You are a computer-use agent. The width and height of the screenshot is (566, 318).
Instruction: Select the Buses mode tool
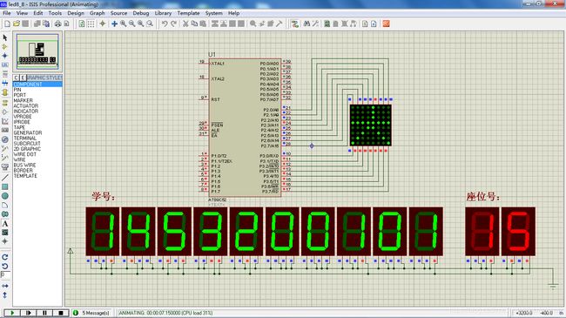[x=5, y=83]
